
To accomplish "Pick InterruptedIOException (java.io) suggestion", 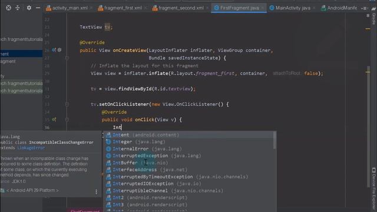I will point(188,184).
